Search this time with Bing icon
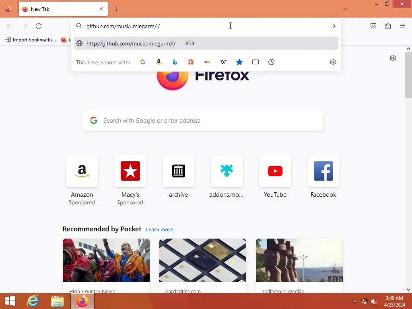Screen dimensions: 412x309 [175, 62]
